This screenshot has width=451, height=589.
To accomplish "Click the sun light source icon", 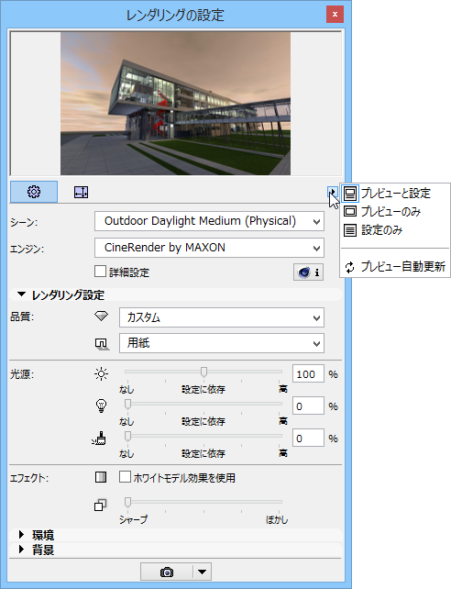I will pos(102,374).
